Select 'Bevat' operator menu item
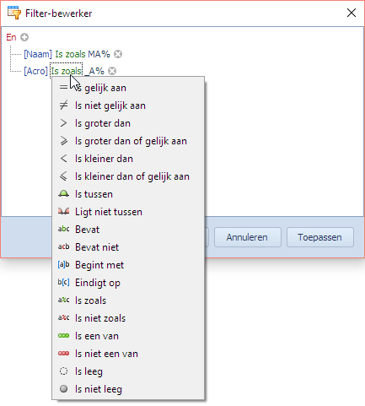The width and height of the screenshot is (365, 406). (x=128, y=230)
